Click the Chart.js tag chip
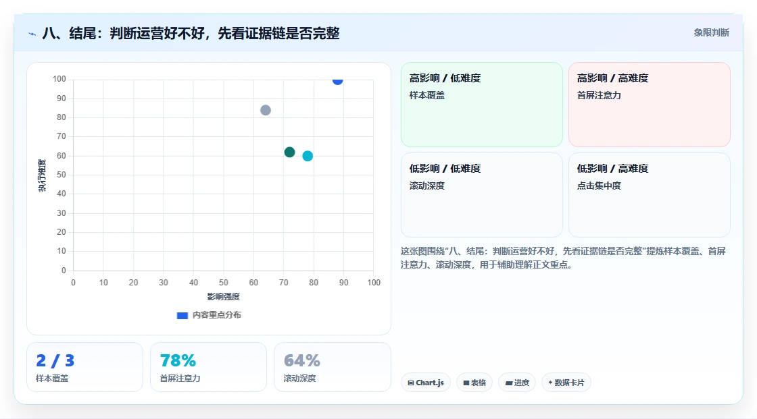The image size is (757, 419). (426, 383)
